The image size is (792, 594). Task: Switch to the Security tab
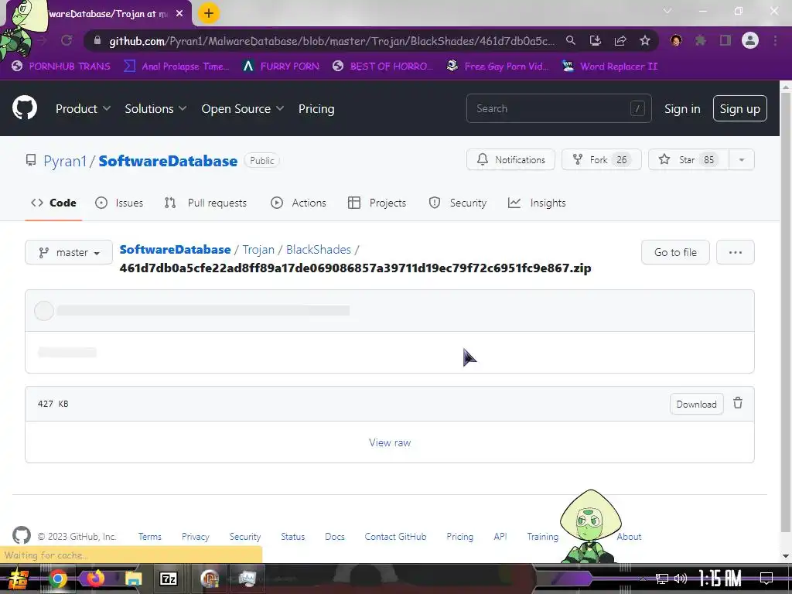point(458,203)
